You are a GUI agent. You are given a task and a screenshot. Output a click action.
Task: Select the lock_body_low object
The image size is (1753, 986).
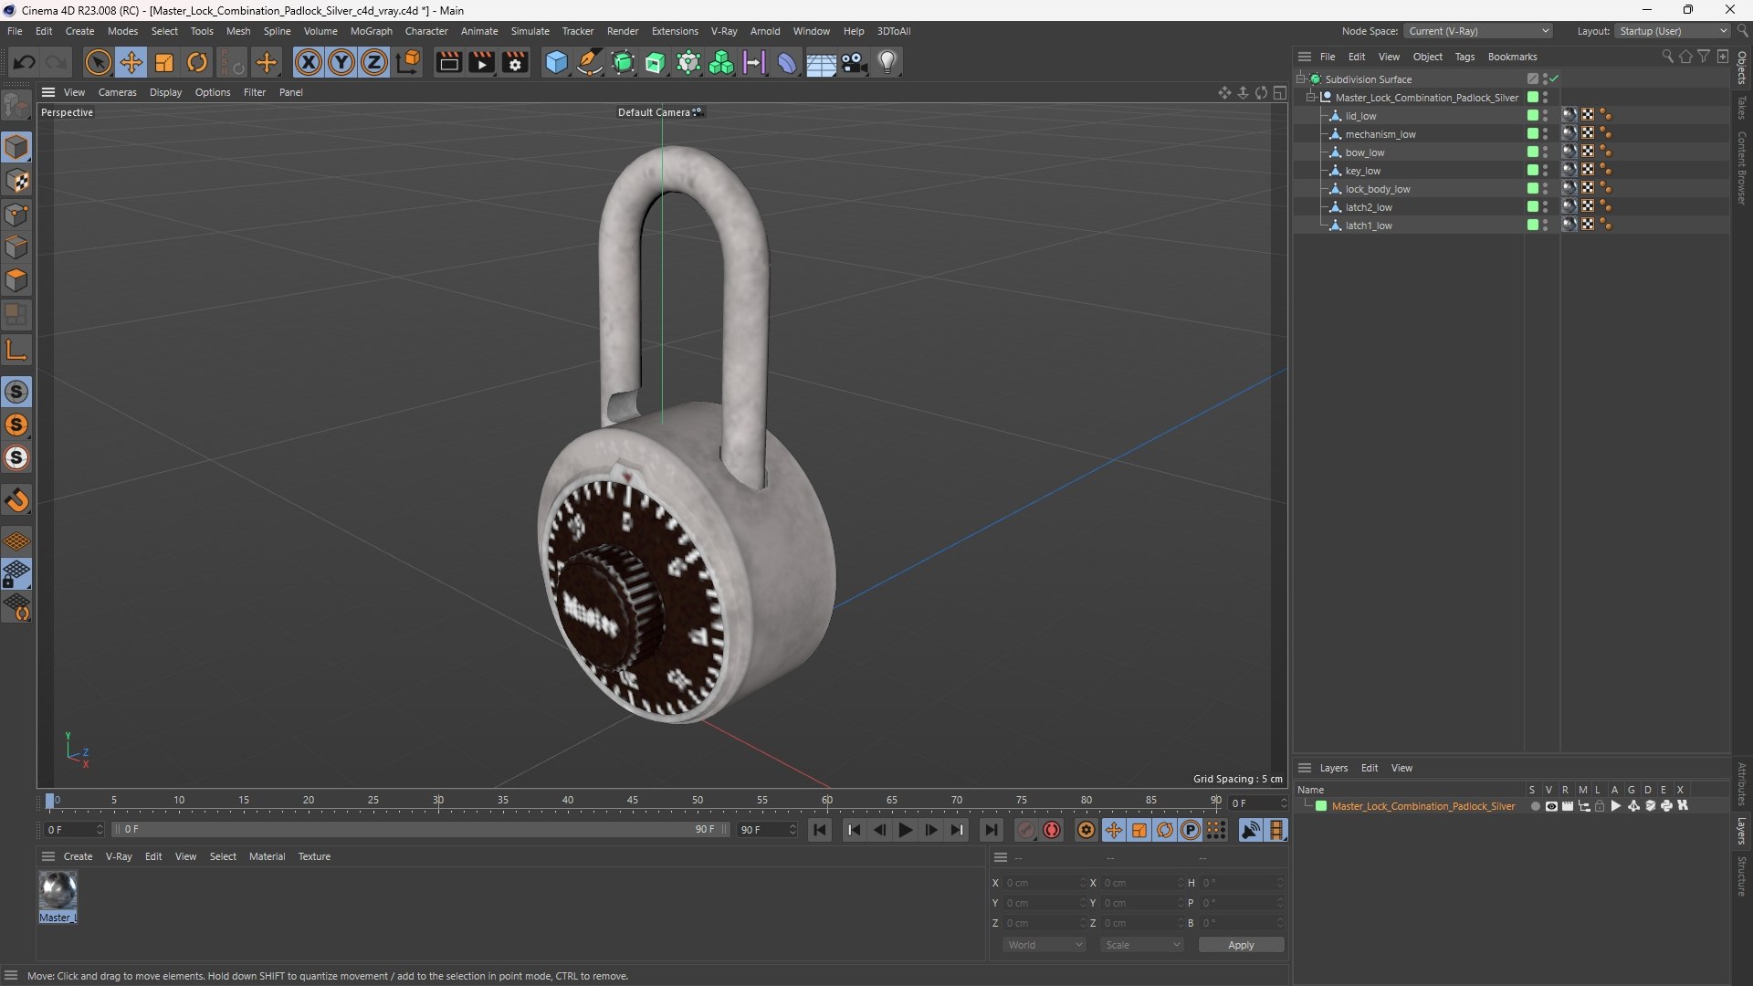(x=1378, y=189)
